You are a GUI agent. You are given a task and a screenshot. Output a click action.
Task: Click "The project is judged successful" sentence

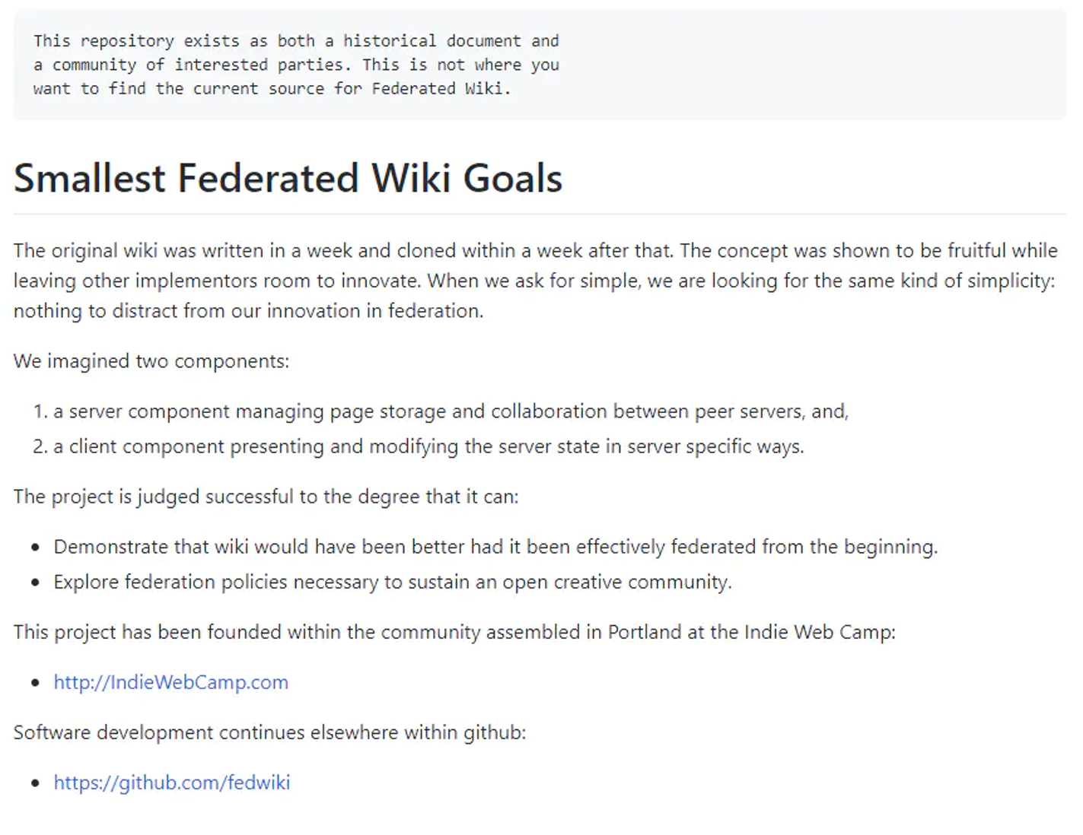pos(266,497)
